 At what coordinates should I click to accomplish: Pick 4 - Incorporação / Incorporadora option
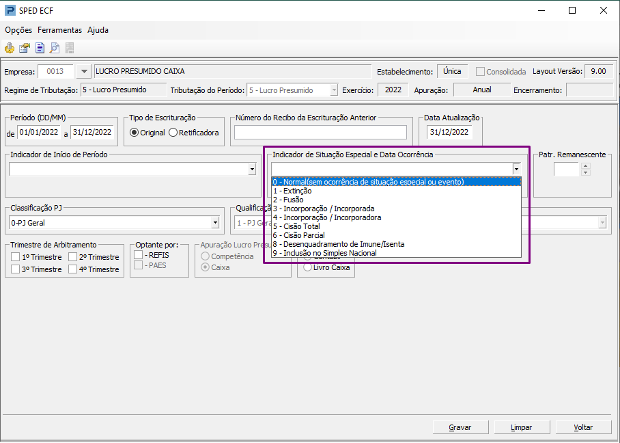[396, 217]
